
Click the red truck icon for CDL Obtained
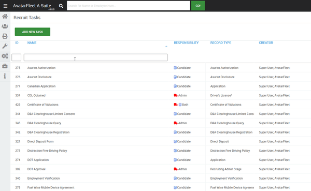176,95
